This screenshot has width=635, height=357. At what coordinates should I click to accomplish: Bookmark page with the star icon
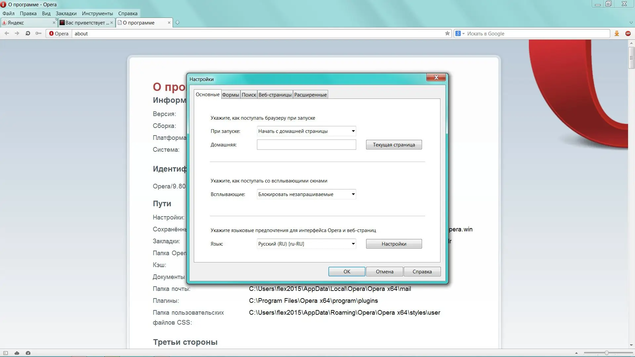click(447, 33)
